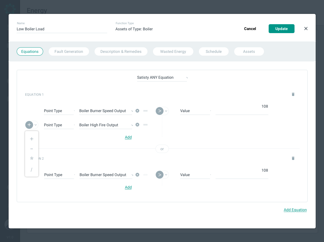
Task: Click the greater-than comparison operator in Equation 2
Action: [159, 175]
